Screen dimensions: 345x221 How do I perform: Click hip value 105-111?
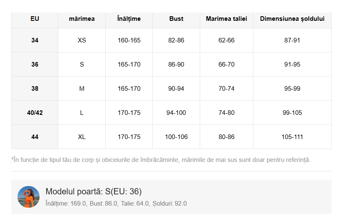292,137
